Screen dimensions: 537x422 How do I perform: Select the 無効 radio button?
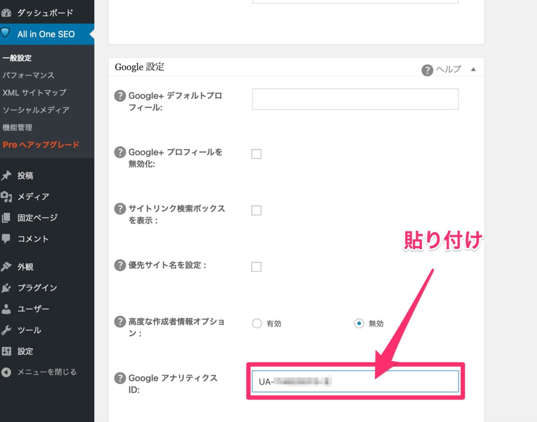[x=359, y=324]
